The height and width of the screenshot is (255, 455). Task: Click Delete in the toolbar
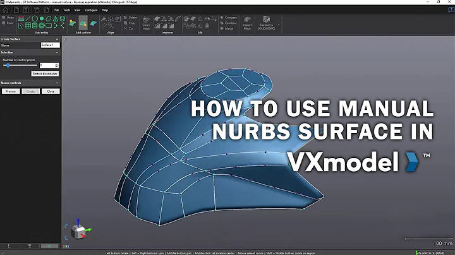(x=130, y=18)
